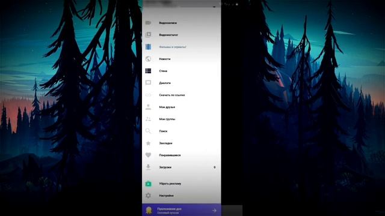385x216 pixels.
Task: Select the Поиск label
Action: coord(163,131)
